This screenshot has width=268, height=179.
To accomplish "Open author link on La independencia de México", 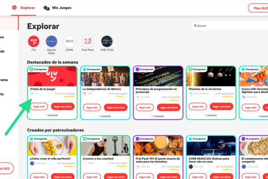I will (x=90, y=94).
